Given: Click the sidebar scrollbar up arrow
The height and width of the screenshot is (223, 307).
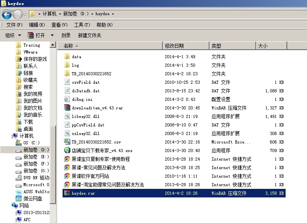Looking at the screenshot, I should click(x=53, y=45).
